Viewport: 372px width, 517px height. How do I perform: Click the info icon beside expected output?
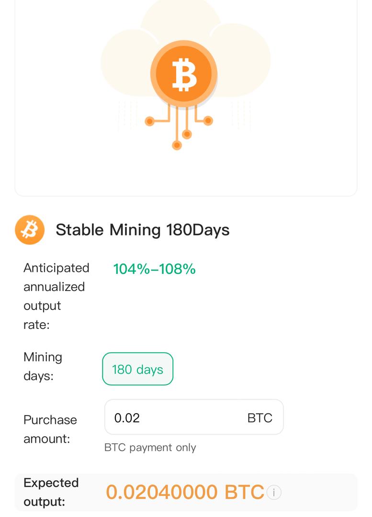pos(274,492)
